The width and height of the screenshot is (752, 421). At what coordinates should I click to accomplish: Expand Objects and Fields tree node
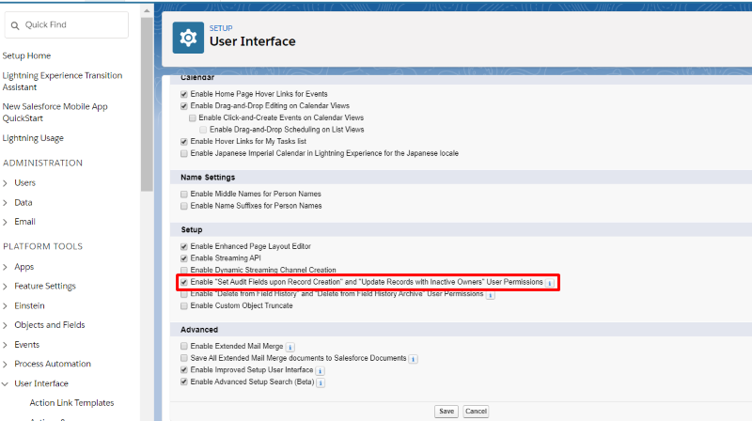[x=7, y=325]
